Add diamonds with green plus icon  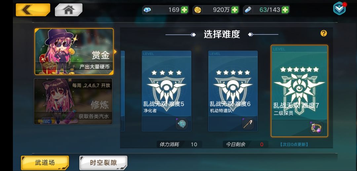pos(184,10)
